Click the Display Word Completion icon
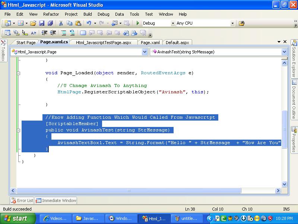 34,33
